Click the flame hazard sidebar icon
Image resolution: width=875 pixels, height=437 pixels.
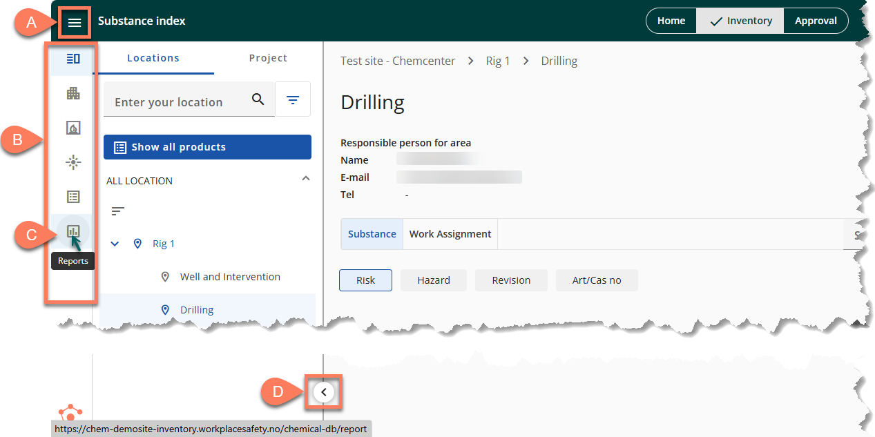(73, 128)
